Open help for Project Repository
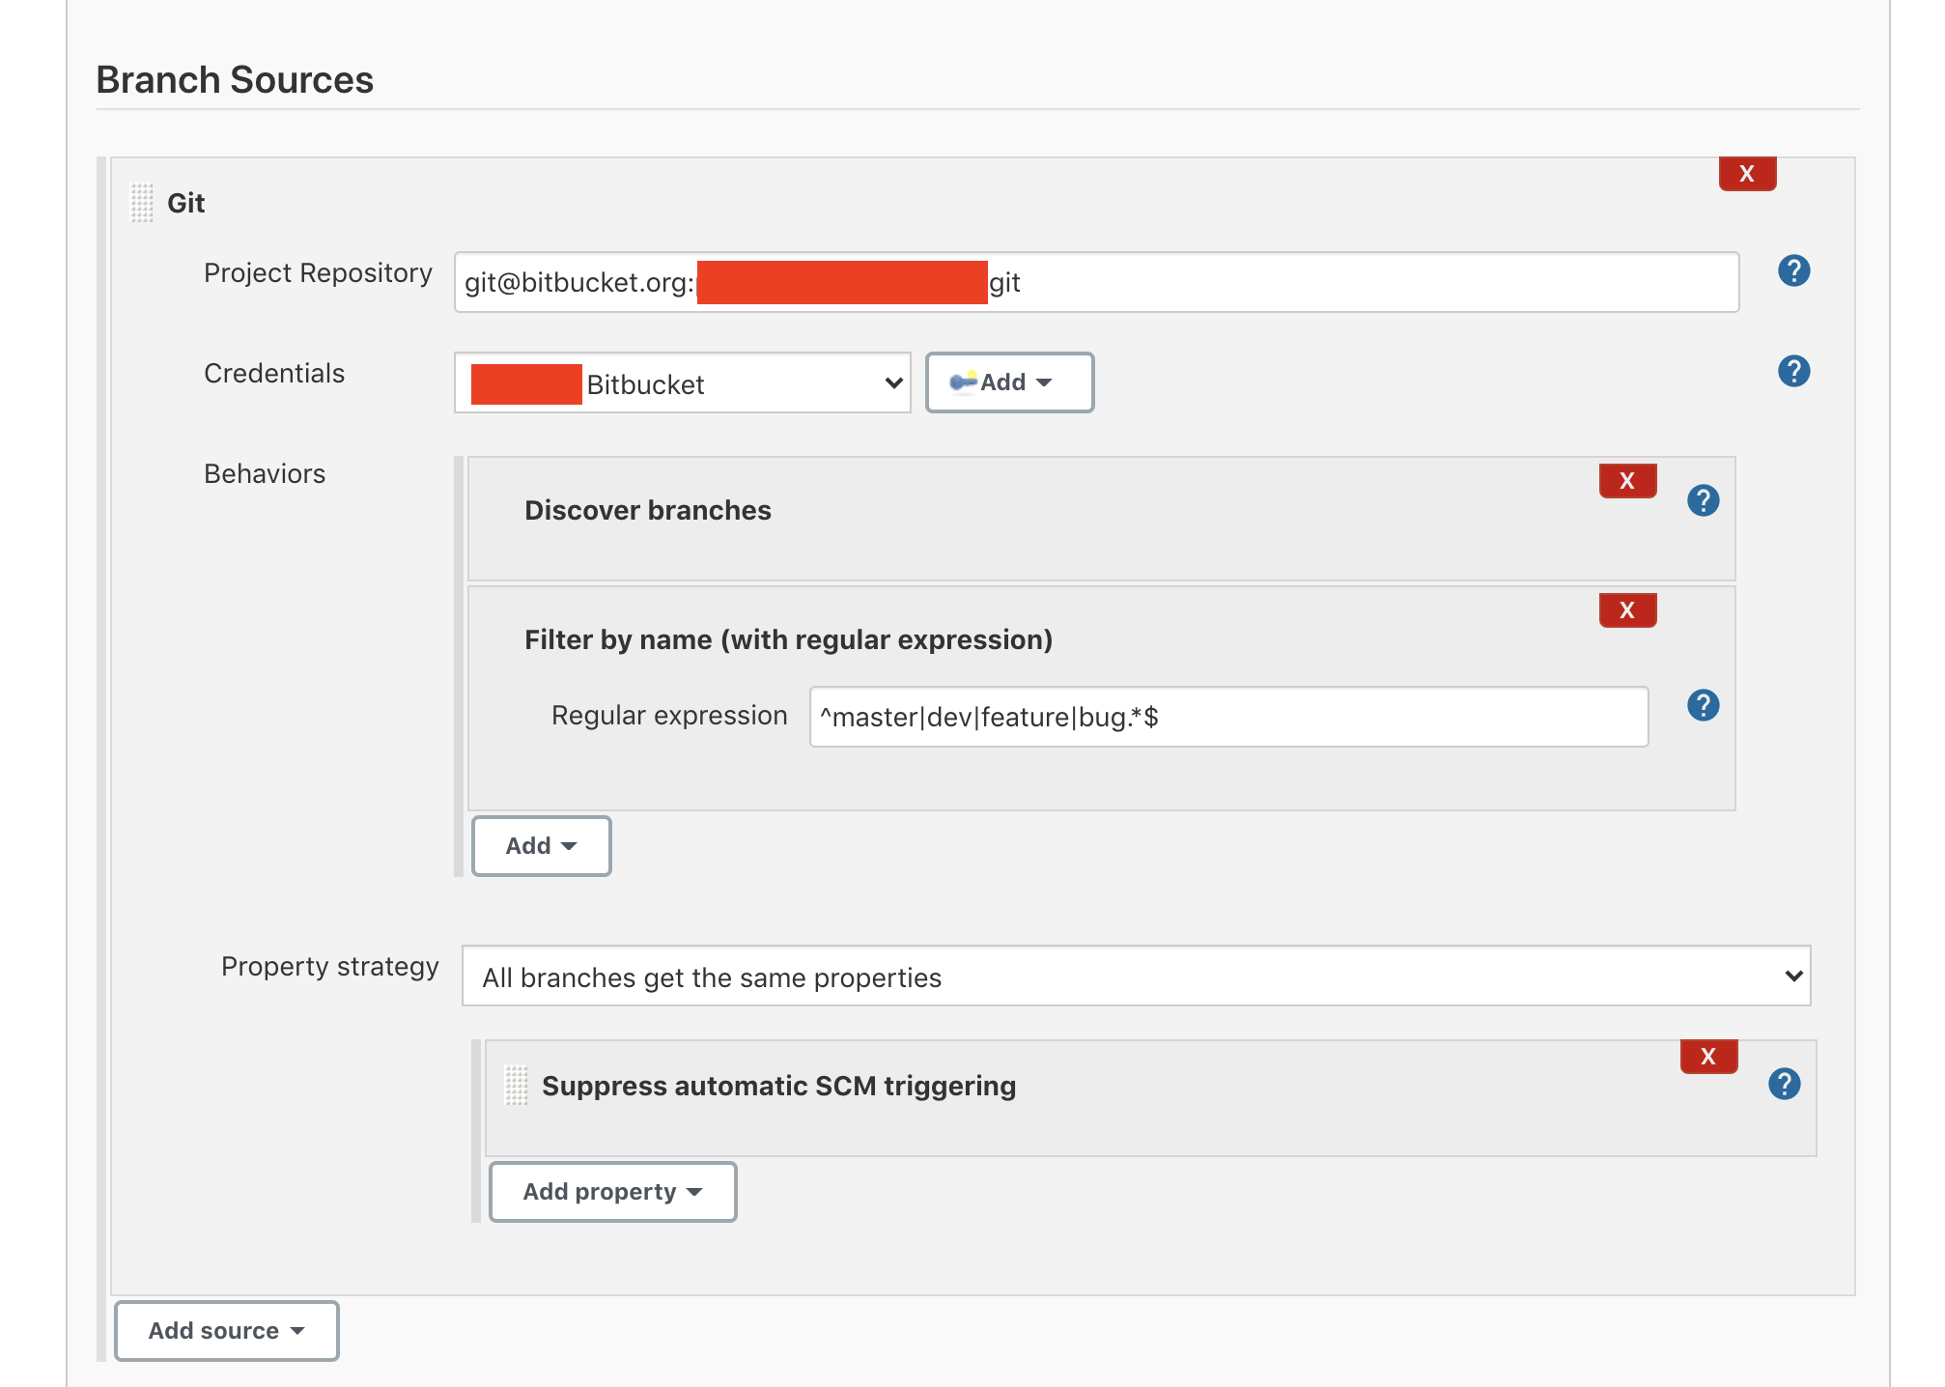 (x=1793, y=270)
